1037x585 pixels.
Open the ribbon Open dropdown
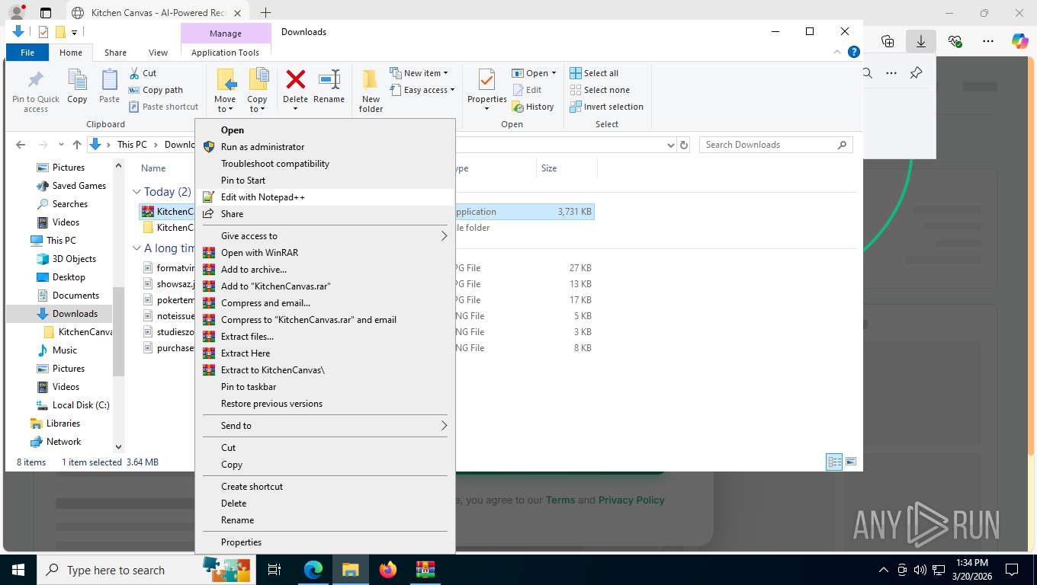pyautogui.click(x=534, y=73)
